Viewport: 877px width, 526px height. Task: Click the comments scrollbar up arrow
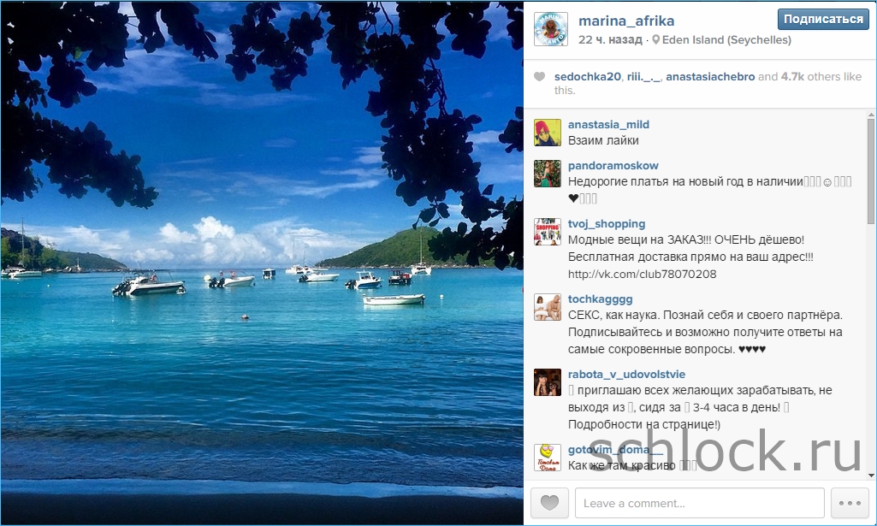871,115
